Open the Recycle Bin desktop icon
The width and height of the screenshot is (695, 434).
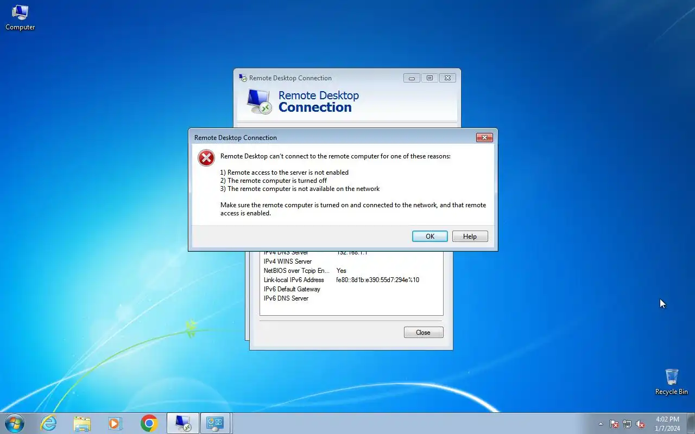pyautogui.click(x=672, y=381)
